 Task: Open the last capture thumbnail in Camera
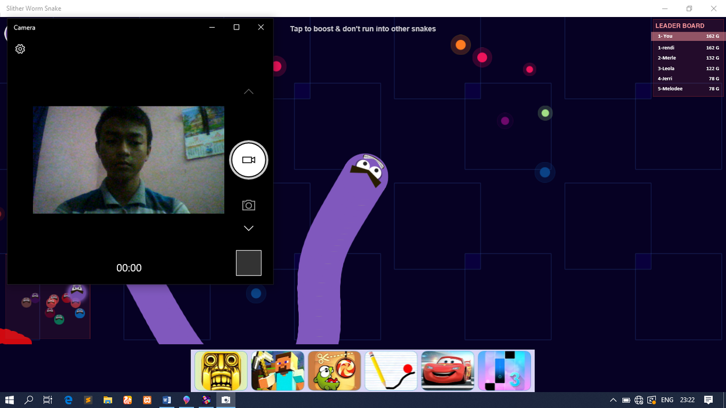(248, 263)
